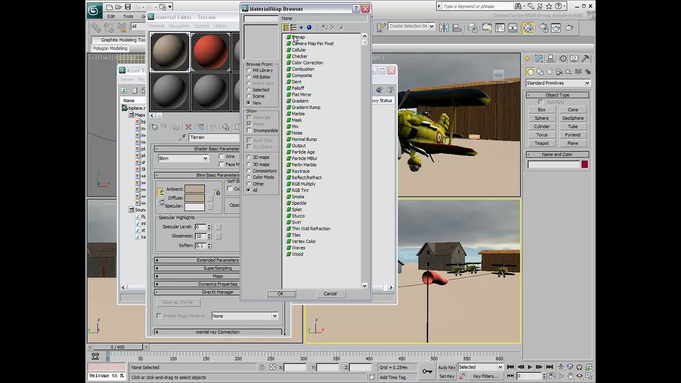681x383 pixels.
Task: Click the red material sample sphere
Action: coord(211,52)
